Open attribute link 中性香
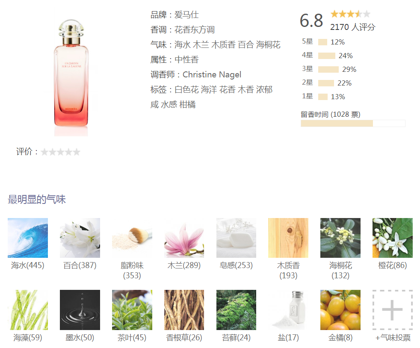The width and height of the screenshot is (420, 348). point(186,60)
